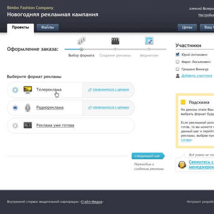Viewport: 214px width, 214px height.
Task: Switch to the Файлы tab
Action: coord(48,27)
